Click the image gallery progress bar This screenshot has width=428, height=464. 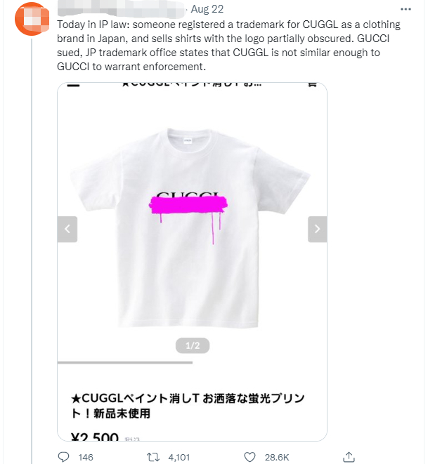[x=125, y=363]
